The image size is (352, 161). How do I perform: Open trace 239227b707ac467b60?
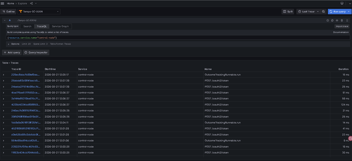(26, 147)
